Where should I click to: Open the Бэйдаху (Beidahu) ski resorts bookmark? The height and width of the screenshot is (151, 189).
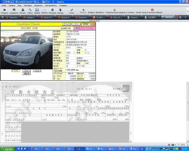pos(115,11)
